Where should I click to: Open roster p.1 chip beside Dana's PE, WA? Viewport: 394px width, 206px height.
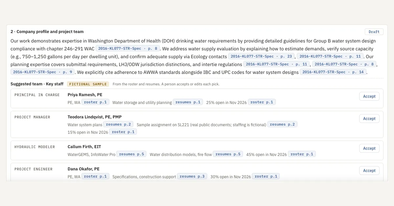(95, 176)
